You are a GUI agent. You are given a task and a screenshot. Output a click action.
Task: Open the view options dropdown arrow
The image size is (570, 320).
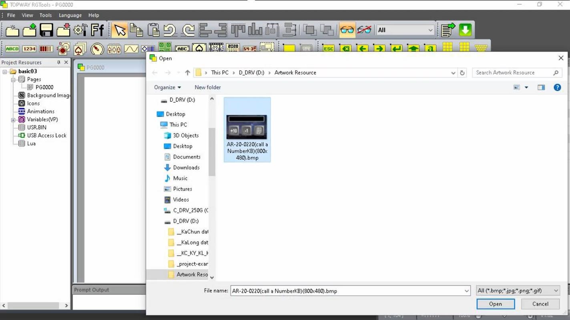(x=526, y=87)
